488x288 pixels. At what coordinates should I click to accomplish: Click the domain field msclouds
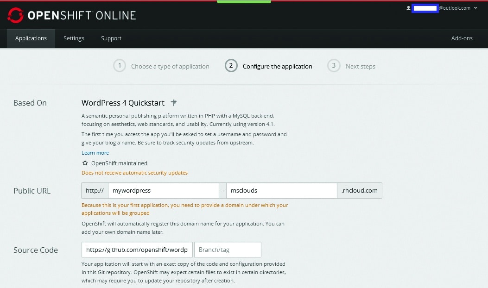[282, 190]
